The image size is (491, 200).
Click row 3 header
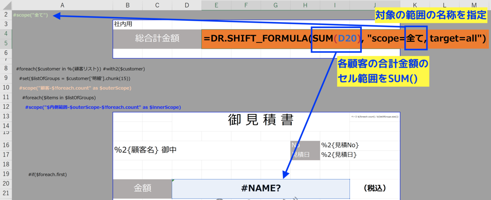[6, 24]
